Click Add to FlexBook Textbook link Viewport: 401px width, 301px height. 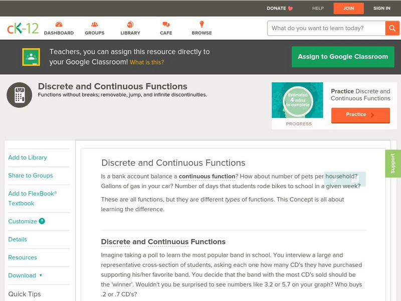click(x=33, y=198)
